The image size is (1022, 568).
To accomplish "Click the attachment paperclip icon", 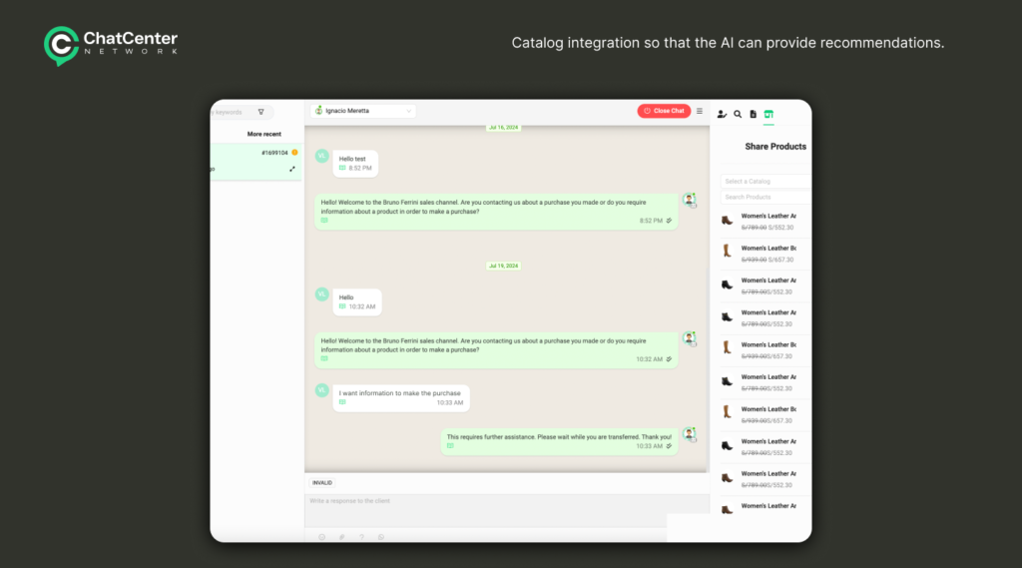I will pos(341,537).
